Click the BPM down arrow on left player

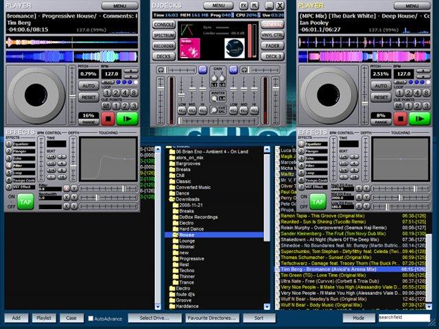pyautogui.click(x=131, y=76)
